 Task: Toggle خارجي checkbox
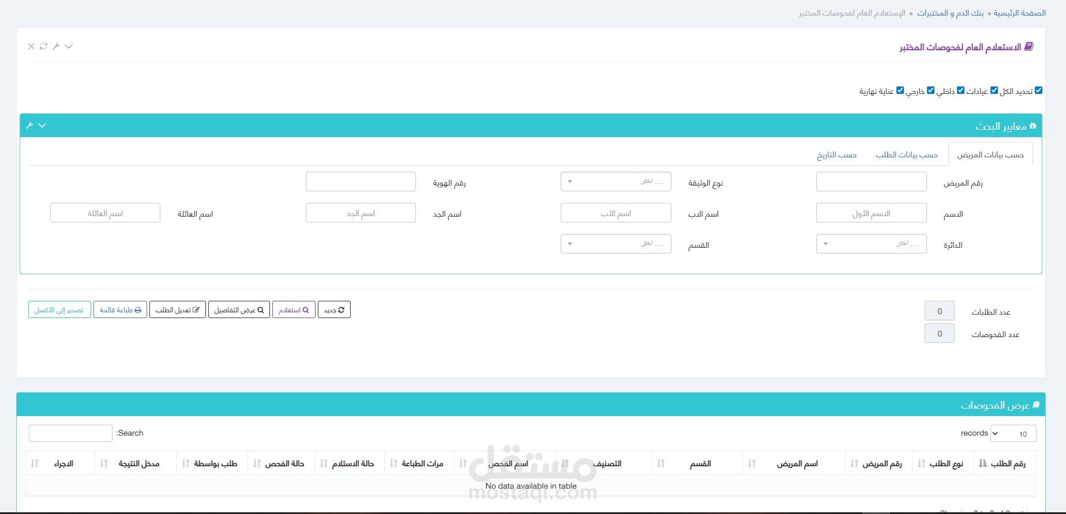[x=930, y=90]
